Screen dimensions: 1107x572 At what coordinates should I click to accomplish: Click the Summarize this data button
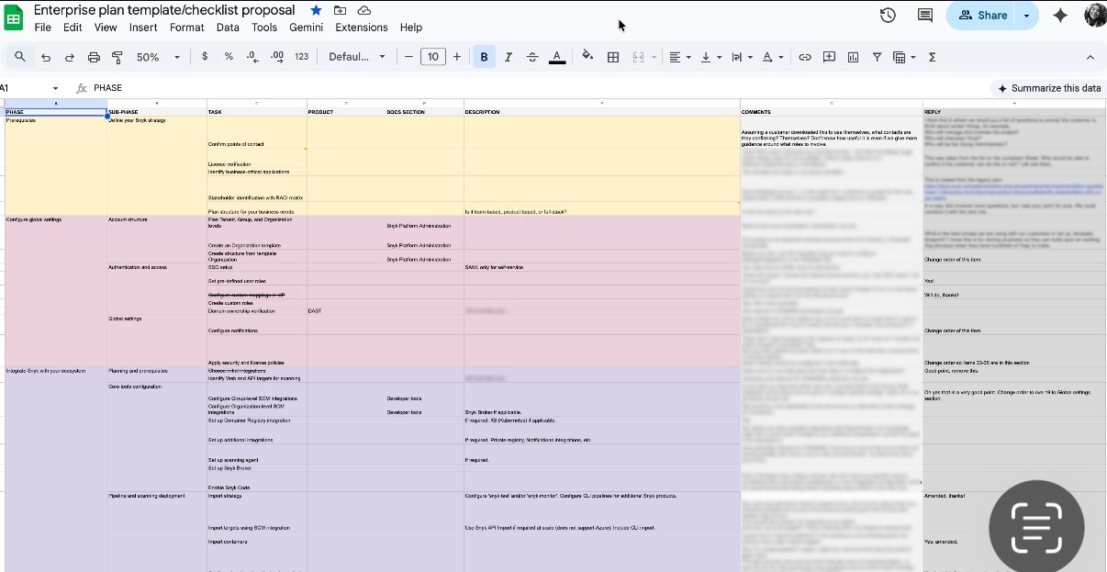(1049, 87)
